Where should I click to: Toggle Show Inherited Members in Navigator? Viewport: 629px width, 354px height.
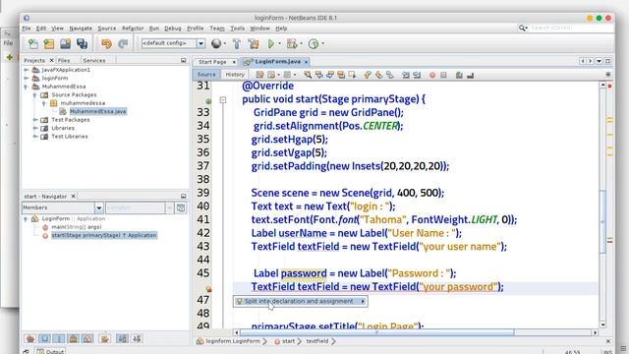[x=30, y=338]
